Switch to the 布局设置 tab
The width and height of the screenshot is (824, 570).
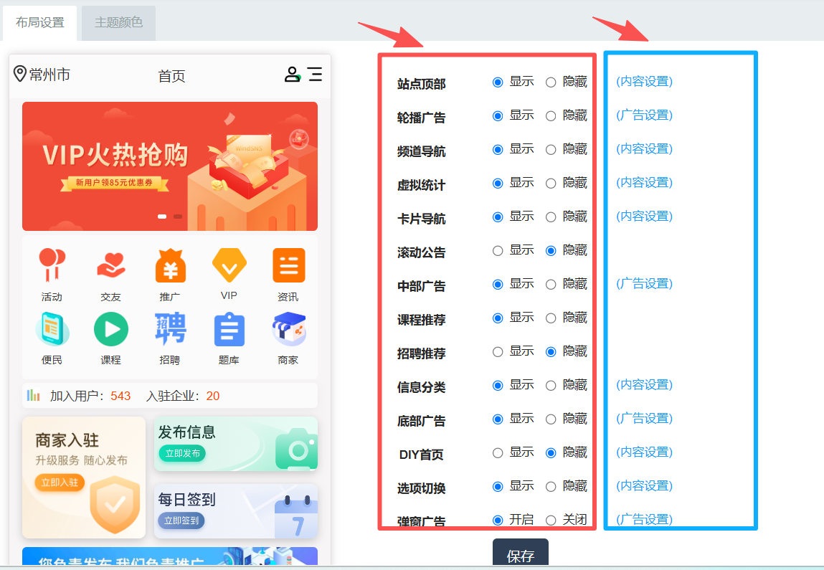click(x=40, y=23)
